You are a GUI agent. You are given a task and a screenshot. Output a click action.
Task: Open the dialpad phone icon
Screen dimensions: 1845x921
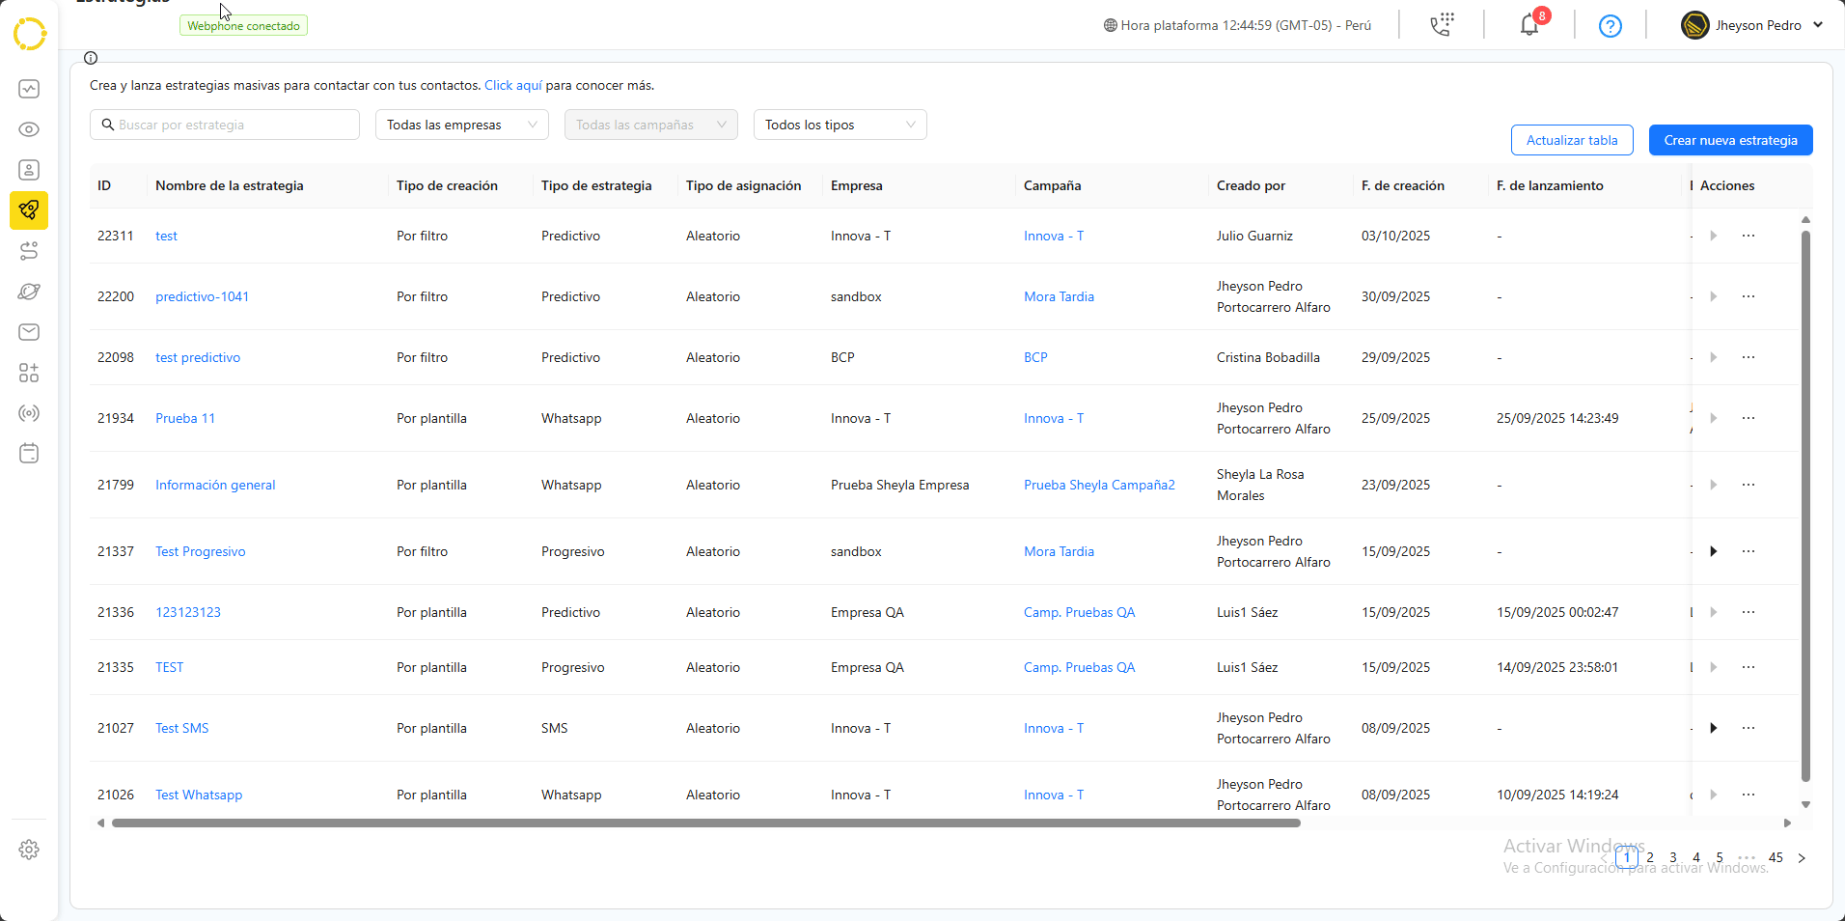(1442, 25)
